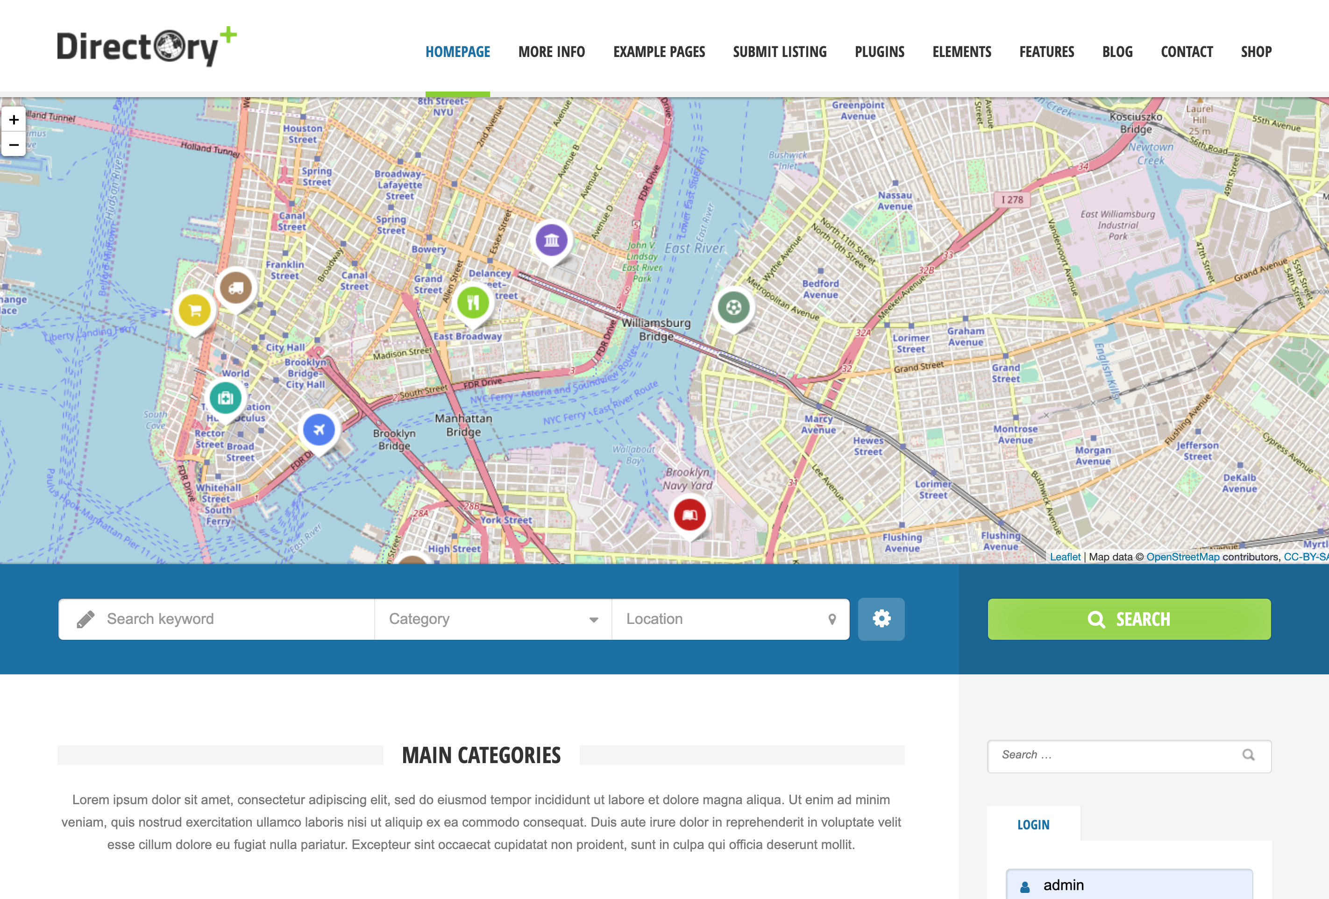Open the Plugins menu
Screen dimensions: 1329x899
[x=880, y=52]
